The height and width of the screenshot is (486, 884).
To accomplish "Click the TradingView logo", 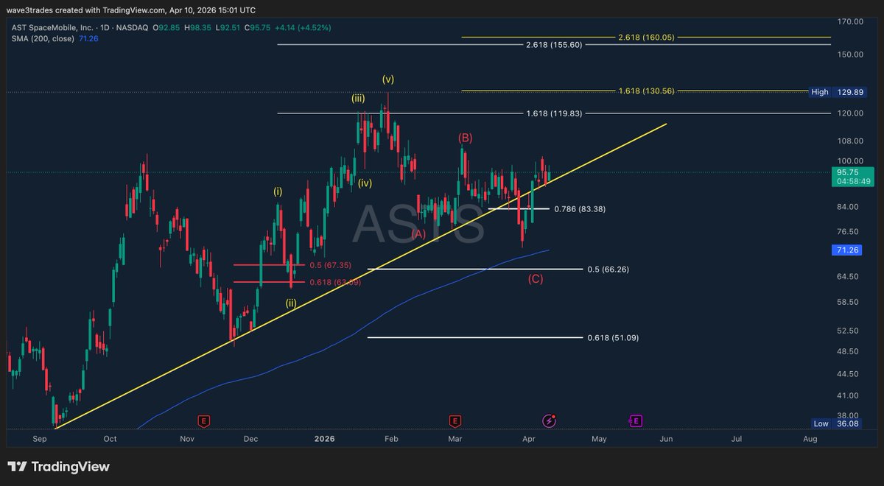I will tap(58, 466).
